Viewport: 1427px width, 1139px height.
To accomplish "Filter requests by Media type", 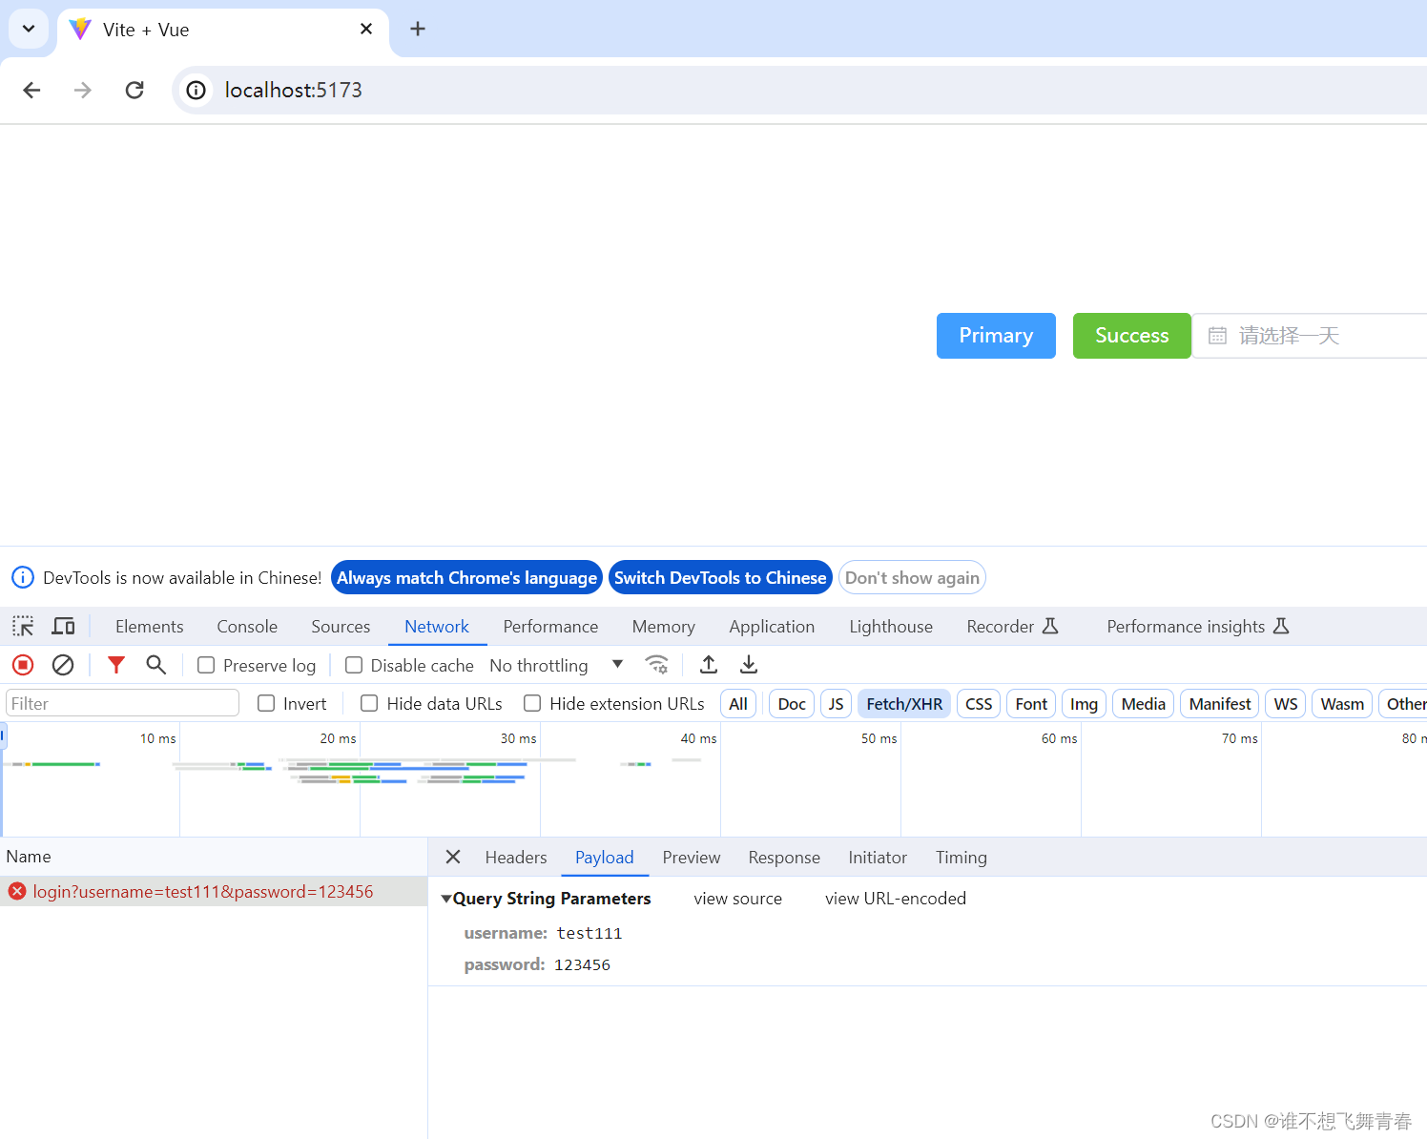I will 1143,703.
